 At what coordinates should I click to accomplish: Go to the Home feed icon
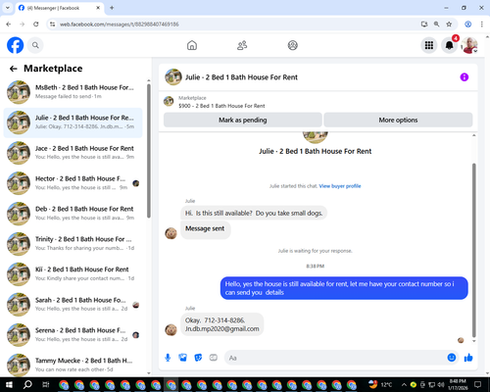192,45
